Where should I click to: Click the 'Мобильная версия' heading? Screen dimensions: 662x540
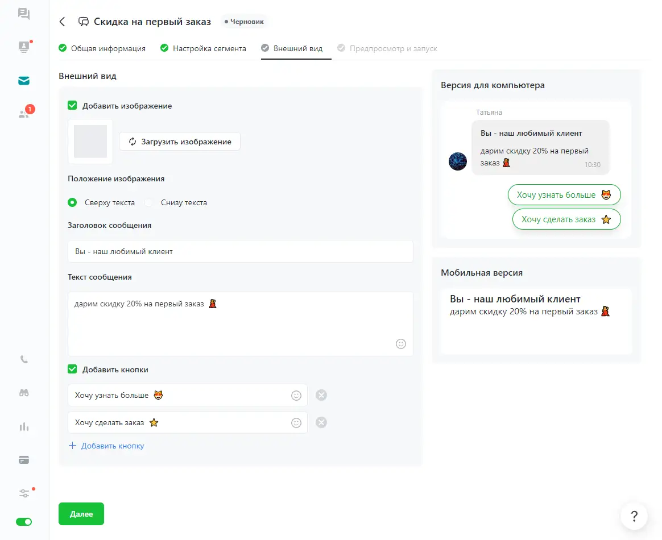click(482, 273)
